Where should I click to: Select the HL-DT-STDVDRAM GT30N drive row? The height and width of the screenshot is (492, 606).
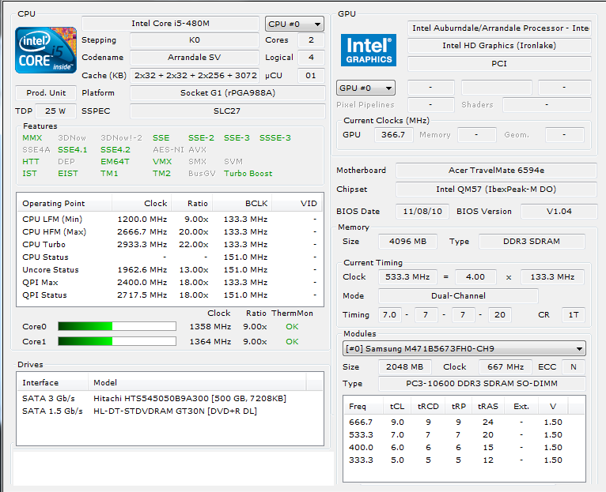pyautogui.click(x=169, y=411)
